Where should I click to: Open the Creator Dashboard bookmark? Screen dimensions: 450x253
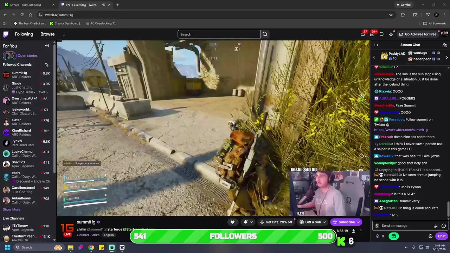coord(66,24)
